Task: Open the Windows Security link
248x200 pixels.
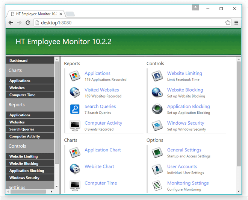Action: 186,123
